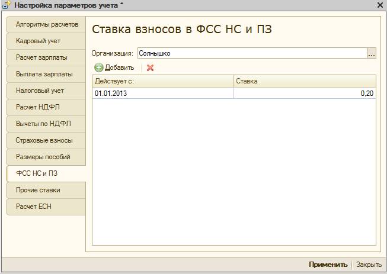Click the green plus Добавить icon

pyautogui.click(x=99, y=67)
